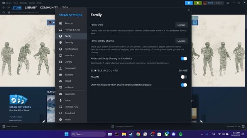Go to Downloads settings
Screen dimensions: 247x138
(71, 68)
